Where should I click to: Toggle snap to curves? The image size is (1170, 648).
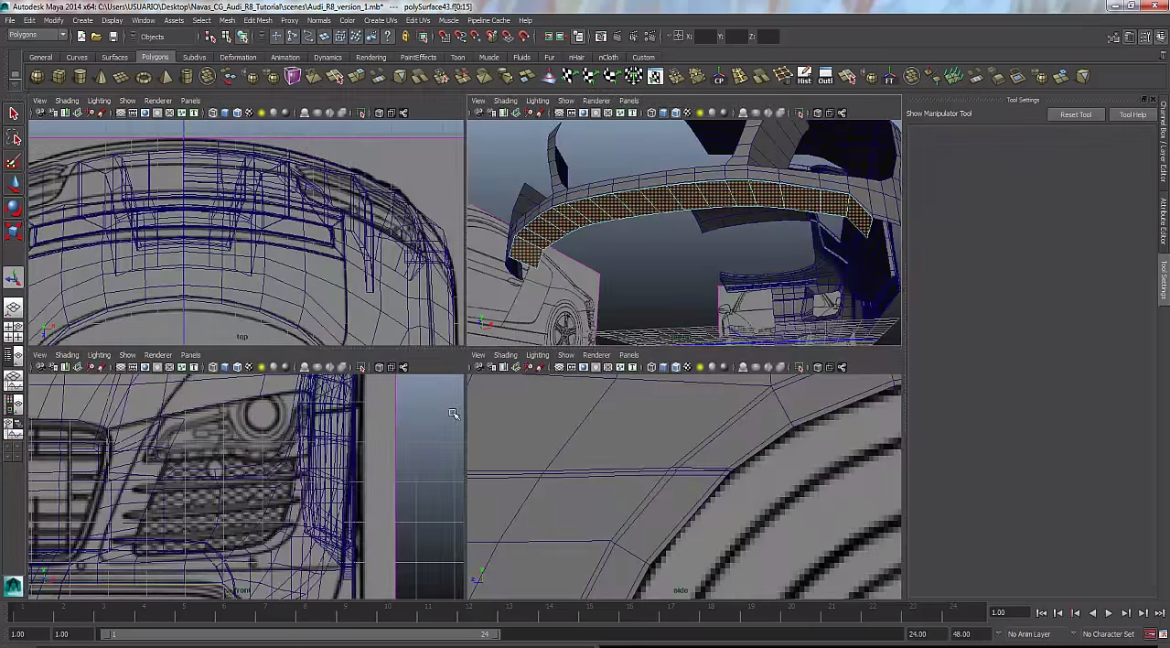[460, 37]
